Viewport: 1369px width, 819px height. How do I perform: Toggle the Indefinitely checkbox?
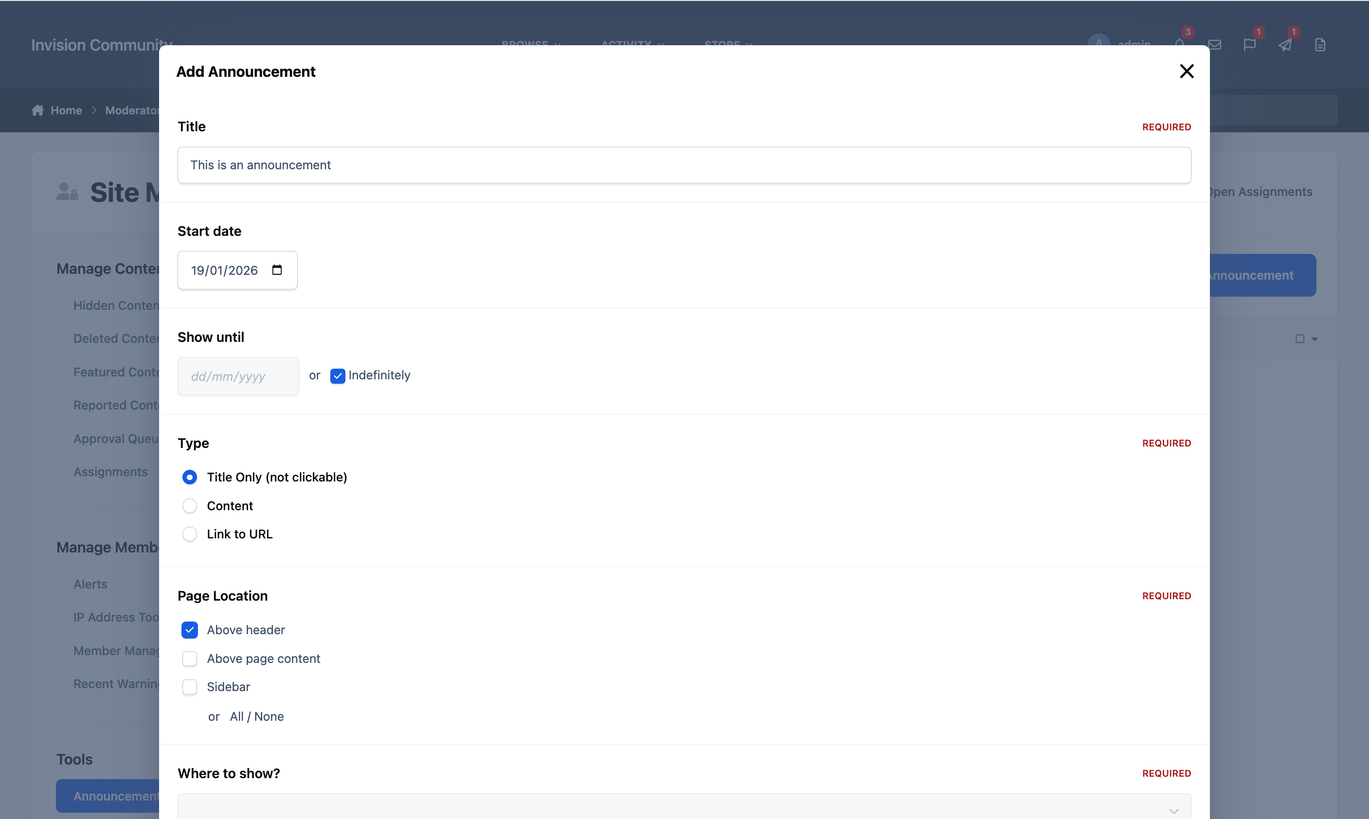click(x=337, y=376)
